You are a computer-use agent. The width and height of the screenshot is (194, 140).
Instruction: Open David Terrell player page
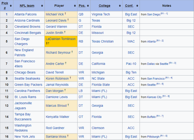(55, 72)
